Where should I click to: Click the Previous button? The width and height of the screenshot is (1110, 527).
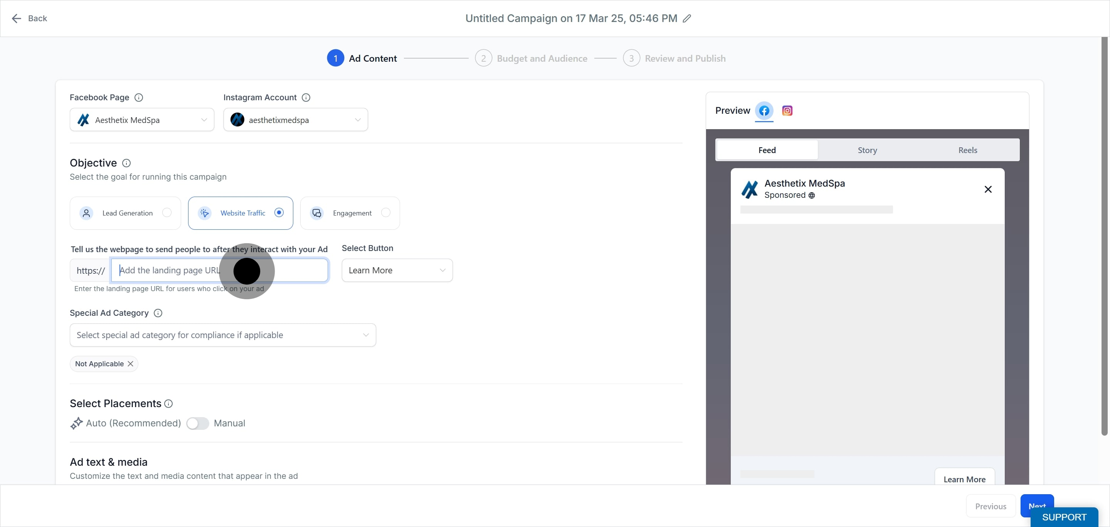991,506
